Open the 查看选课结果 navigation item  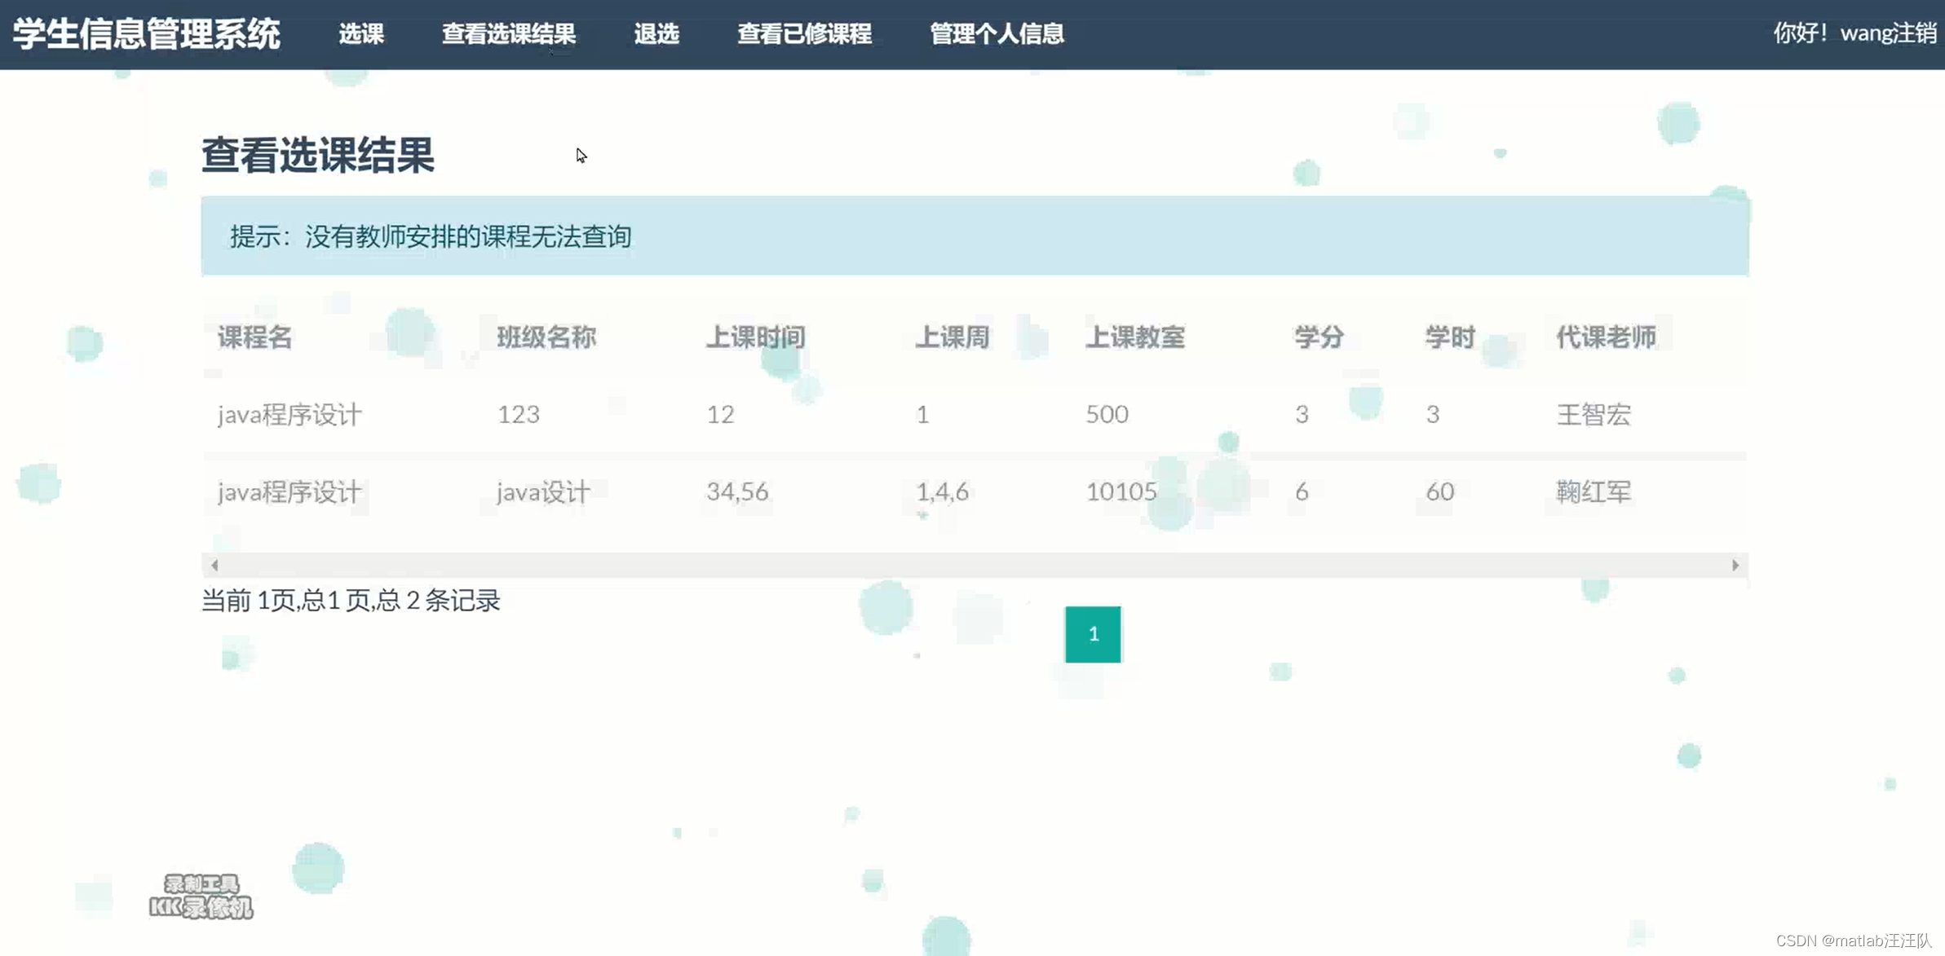(x=508, y=33)
